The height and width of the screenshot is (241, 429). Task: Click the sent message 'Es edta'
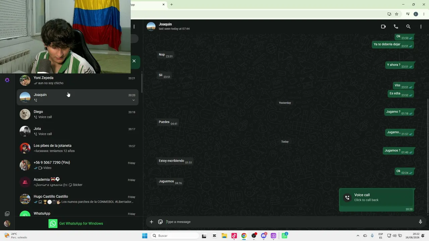coord(401,94)
